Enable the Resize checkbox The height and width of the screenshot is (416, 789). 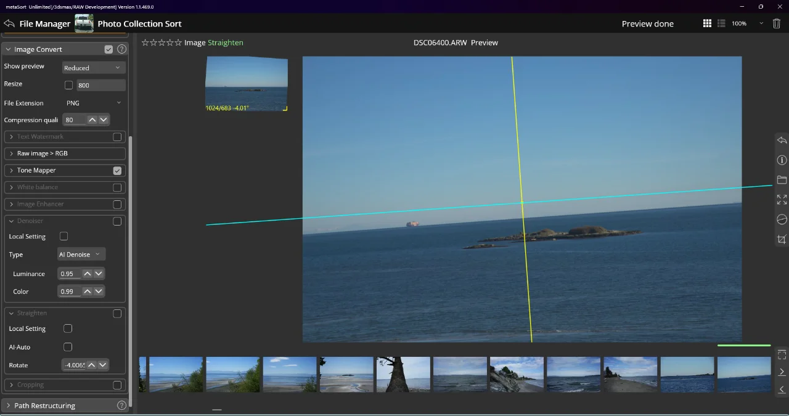(68, 85)
